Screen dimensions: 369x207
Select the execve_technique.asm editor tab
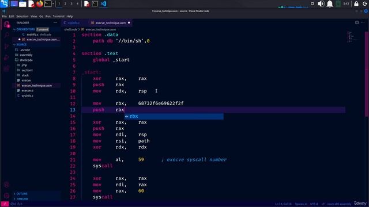click(110, 23)
